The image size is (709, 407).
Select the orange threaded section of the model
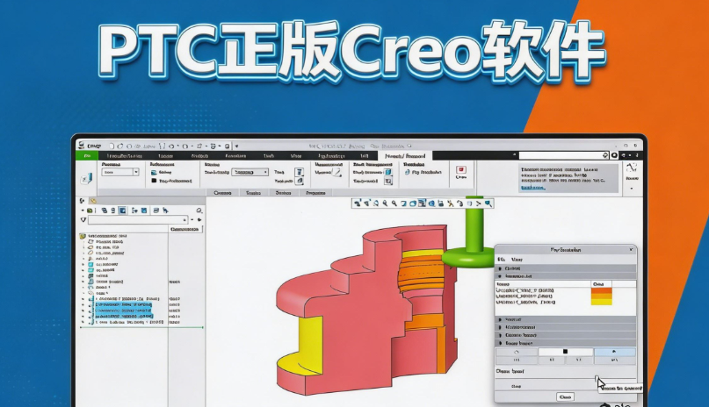(421, 271)
